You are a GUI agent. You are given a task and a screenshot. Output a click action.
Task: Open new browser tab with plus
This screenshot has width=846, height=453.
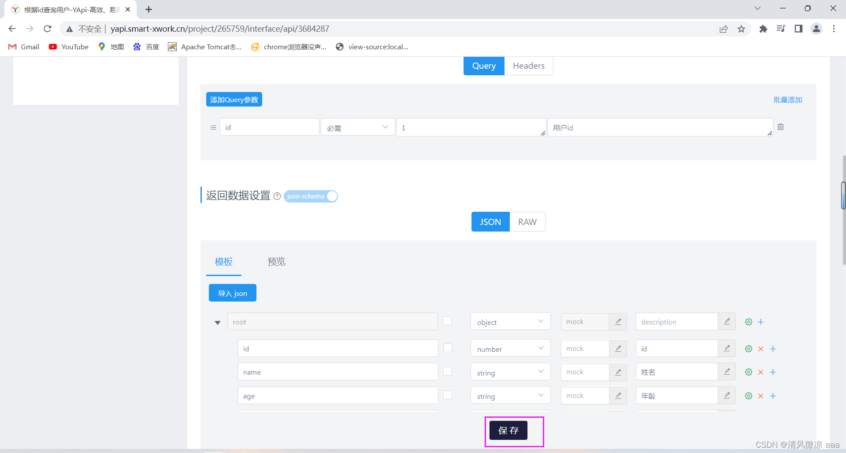point(149,9)
